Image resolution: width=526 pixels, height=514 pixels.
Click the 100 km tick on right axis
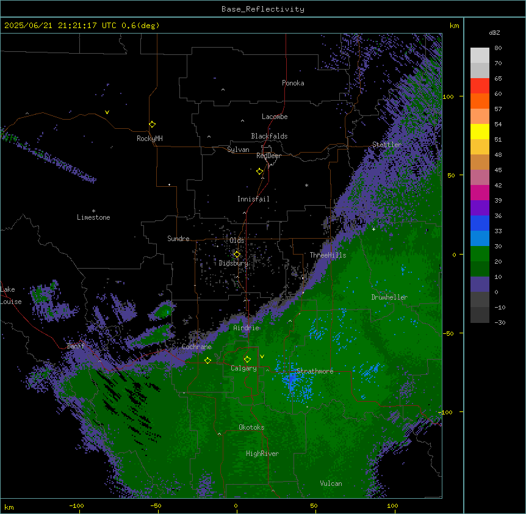(448, 96)
